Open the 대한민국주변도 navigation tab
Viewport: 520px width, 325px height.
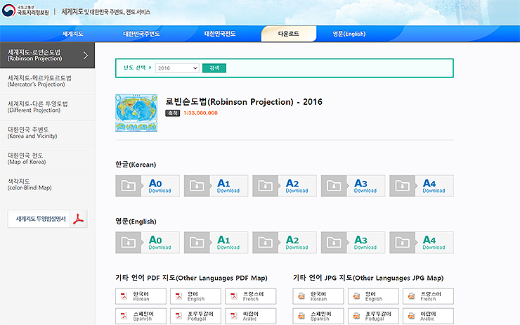[141, 34]
